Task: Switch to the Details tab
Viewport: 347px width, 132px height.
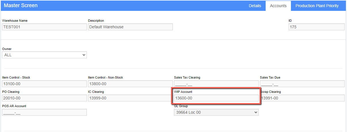Action: pos(255,6)
